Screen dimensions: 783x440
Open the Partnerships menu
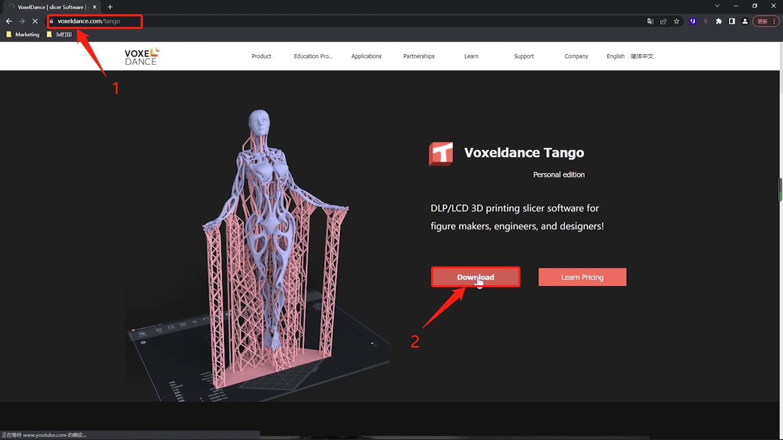[419, 56]
